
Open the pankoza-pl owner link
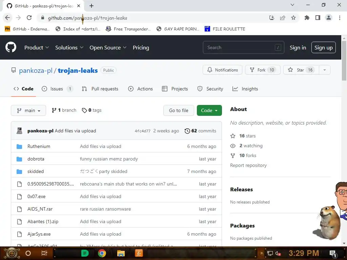[x=36, y=70]
